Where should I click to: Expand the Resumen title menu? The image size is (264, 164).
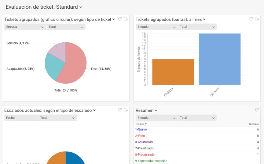pos(156,110)
